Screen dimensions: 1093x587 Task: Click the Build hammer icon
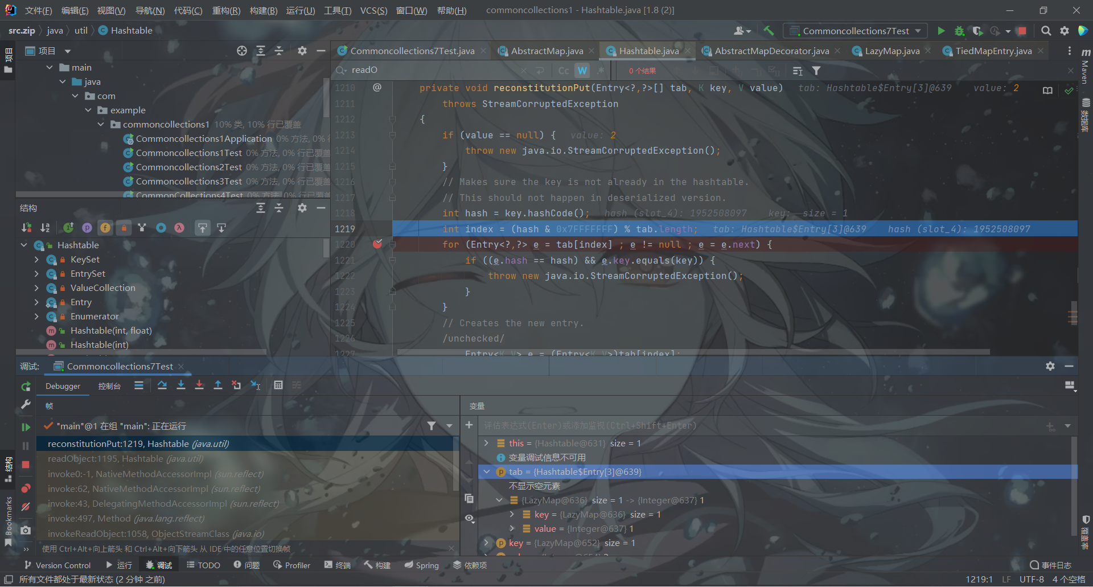[769, 31]
